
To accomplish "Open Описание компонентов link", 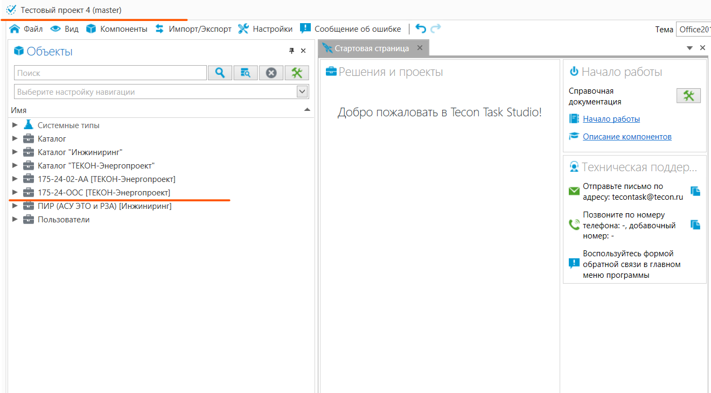I will pos(627,137).
